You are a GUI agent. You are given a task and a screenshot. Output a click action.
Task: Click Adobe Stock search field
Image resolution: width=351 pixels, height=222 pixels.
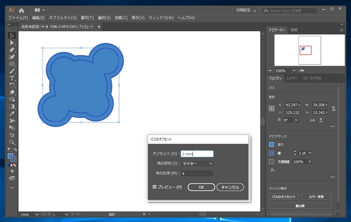(290, 11)
